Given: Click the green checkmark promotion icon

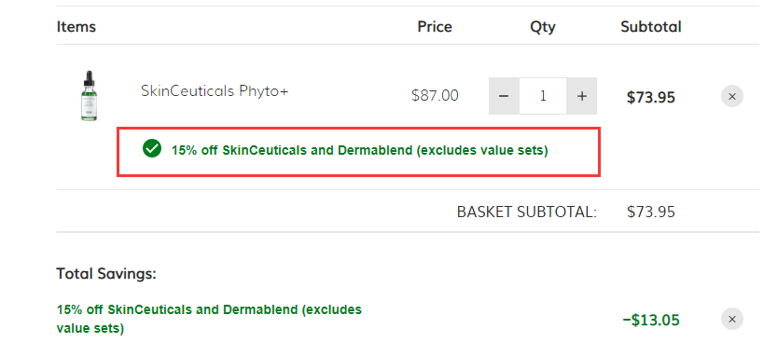Looking at the screenshot, I should point(152,148).
